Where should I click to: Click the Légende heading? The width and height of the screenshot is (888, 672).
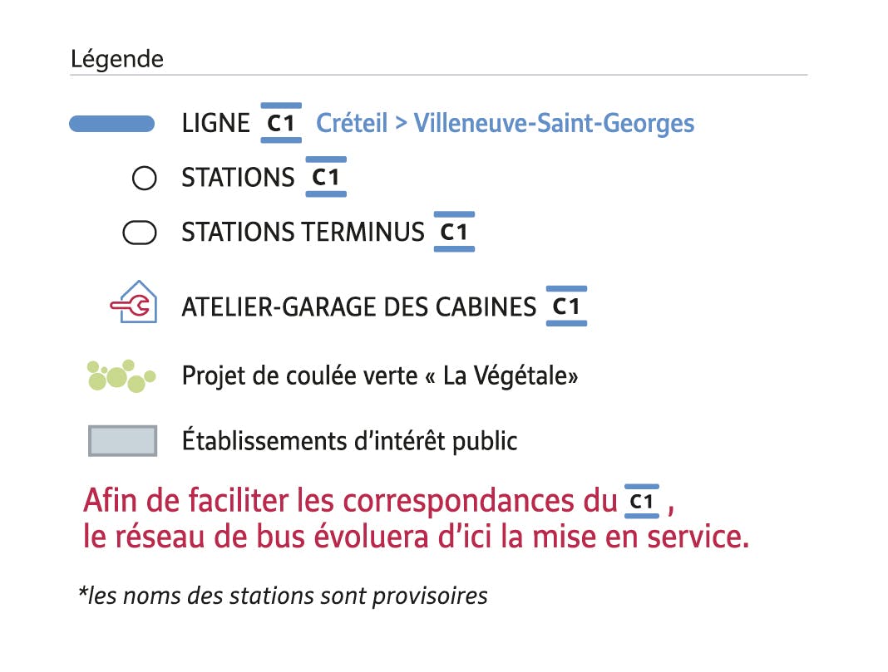click(117, 59)
